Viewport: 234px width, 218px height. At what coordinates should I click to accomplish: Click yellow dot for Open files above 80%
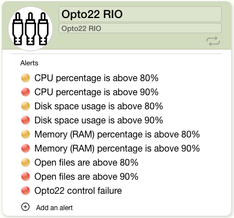pyautogui.click(x=25, y=162)
